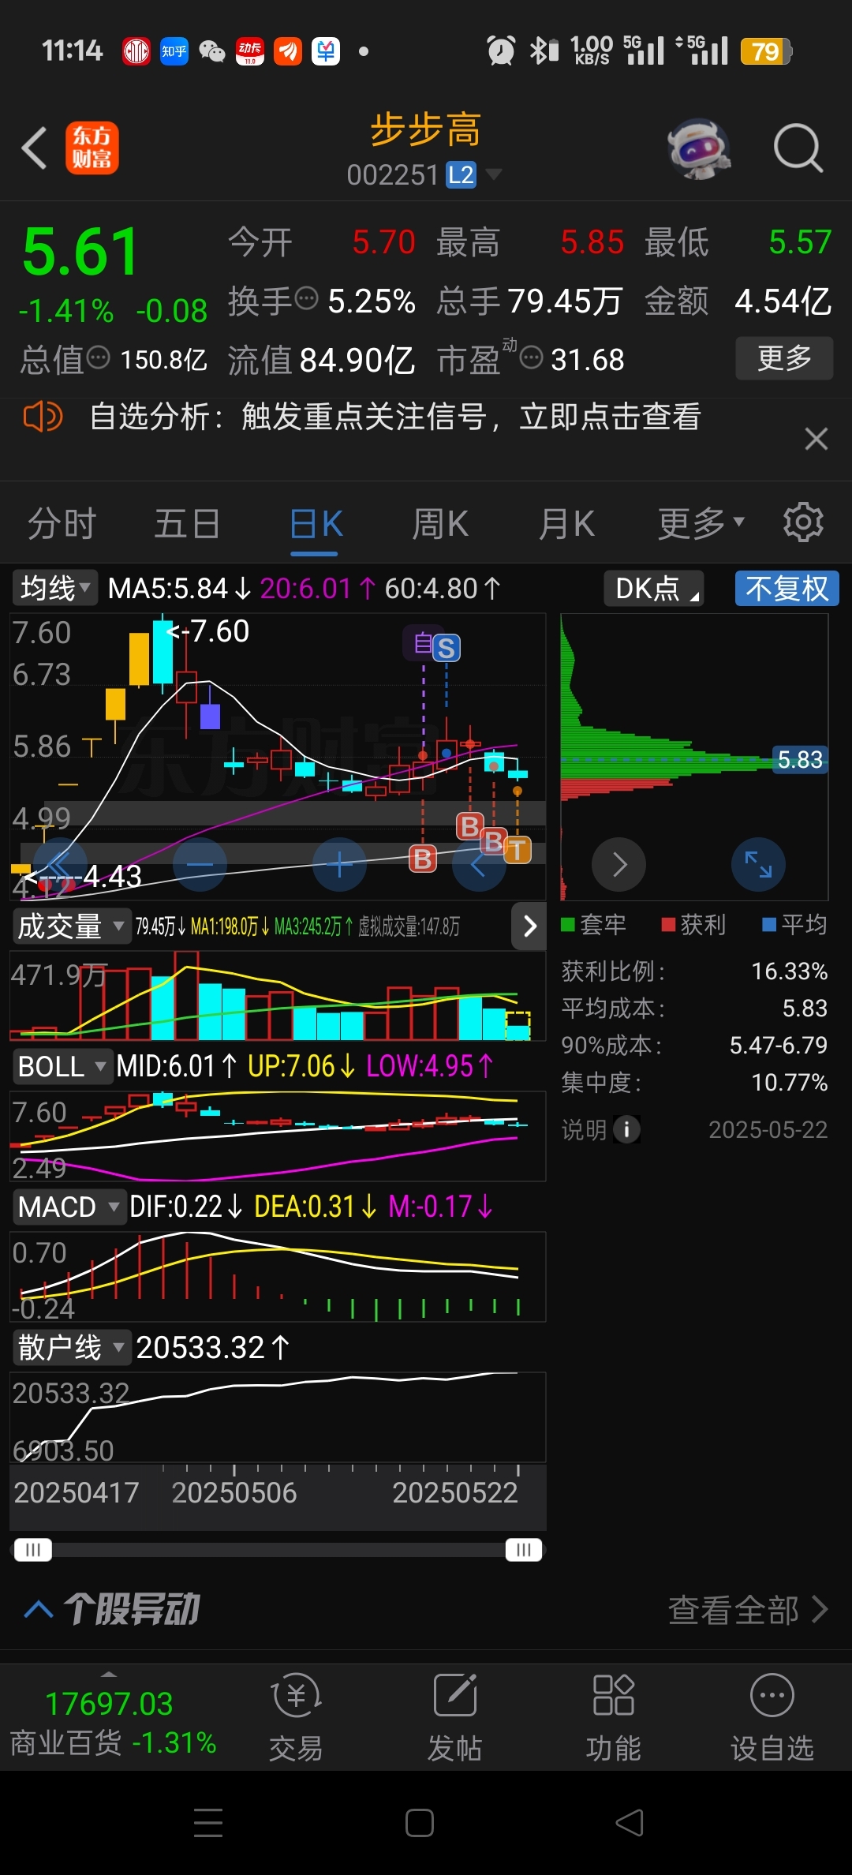Viewport: 852px width, 1875px height.
Task: Dismiss the 自选分析 notice
Action: coord(816,439)
